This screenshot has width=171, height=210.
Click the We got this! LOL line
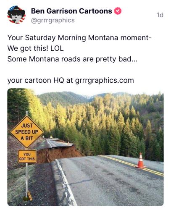click(x=35, y=48)
